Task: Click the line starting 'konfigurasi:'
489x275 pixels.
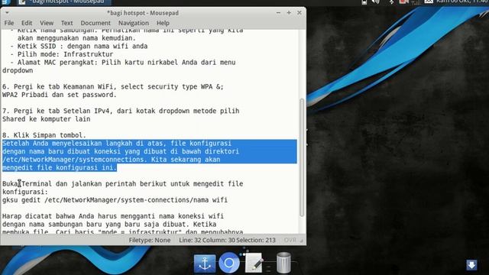Action: (x=25, y=192)
